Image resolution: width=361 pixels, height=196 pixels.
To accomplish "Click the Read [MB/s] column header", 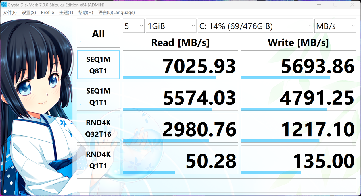I will pos(180,43).
